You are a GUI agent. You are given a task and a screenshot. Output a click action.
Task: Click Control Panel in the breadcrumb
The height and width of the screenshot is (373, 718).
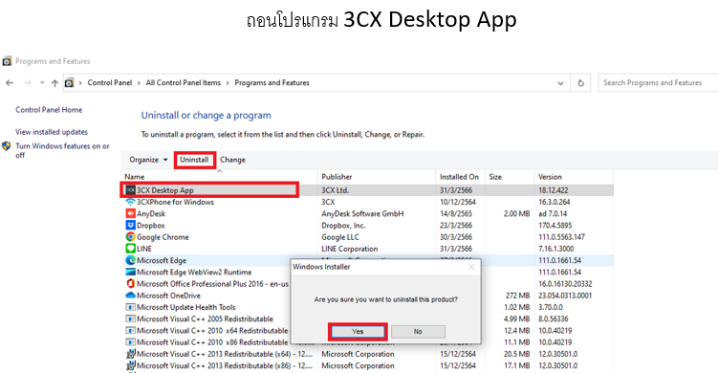pyautogui.click(x=109, y=83)
